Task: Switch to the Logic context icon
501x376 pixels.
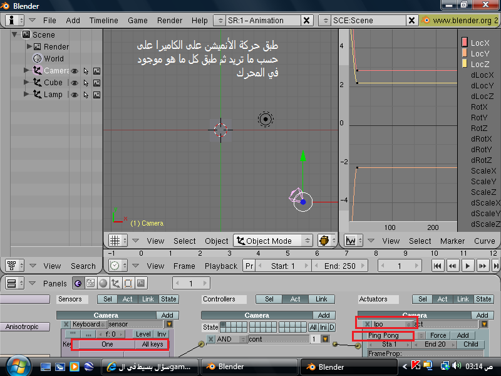Action: click(x=78, y=283)
